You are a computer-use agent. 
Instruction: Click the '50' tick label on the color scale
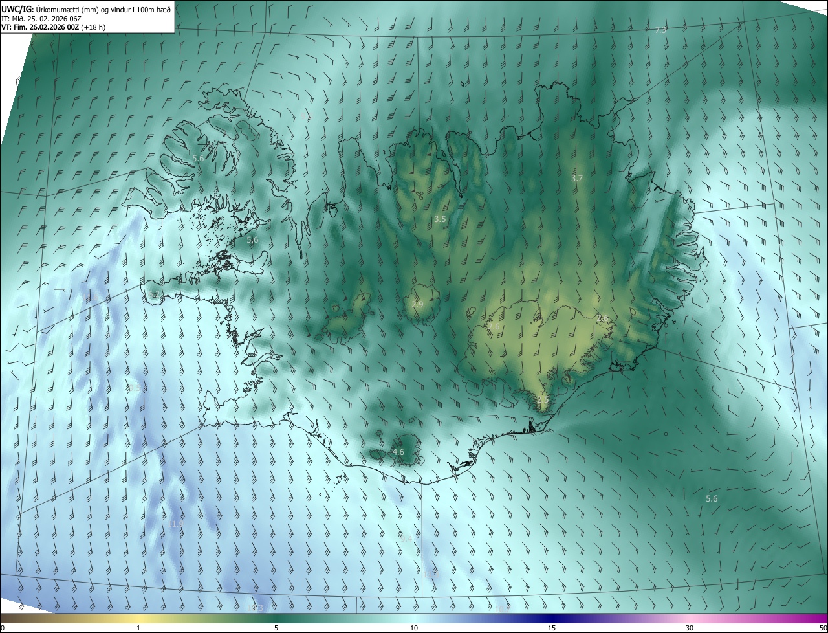(822, 628)
